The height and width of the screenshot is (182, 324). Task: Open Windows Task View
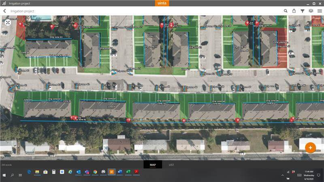pos(20,175)
